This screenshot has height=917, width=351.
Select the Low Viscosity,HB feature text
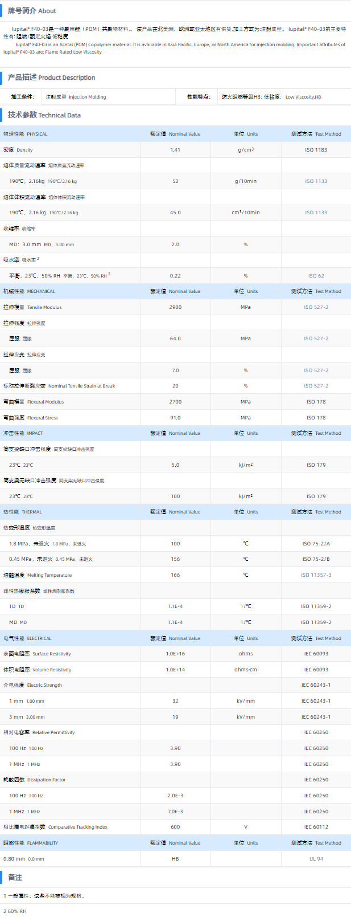click(x=303, y=97)
